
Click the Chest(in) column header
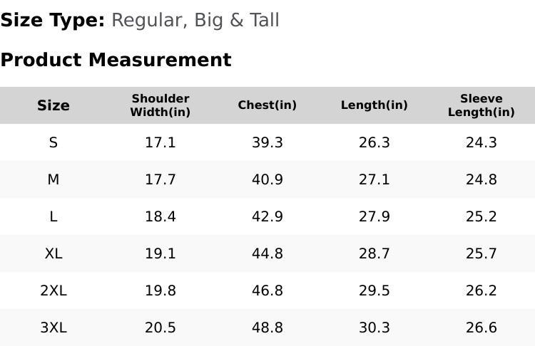pyautogui.click(x=267, y=105)
